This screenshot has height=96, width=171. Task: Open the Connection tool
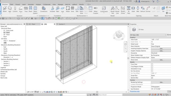(44, 9)
